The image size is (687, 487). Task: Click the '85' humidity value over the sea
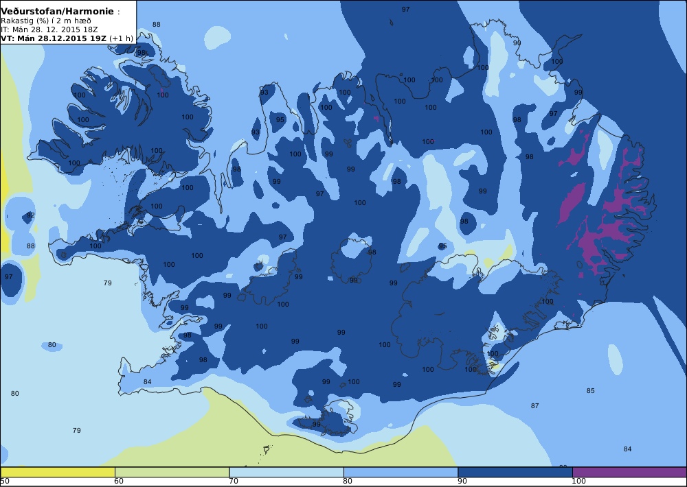coord(591,391)
